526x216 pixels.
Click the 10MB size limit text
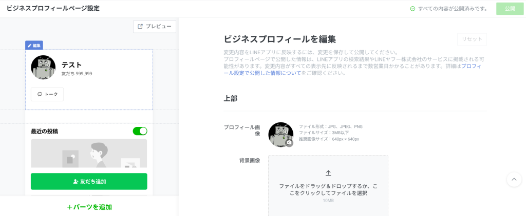tap(328, 200)
